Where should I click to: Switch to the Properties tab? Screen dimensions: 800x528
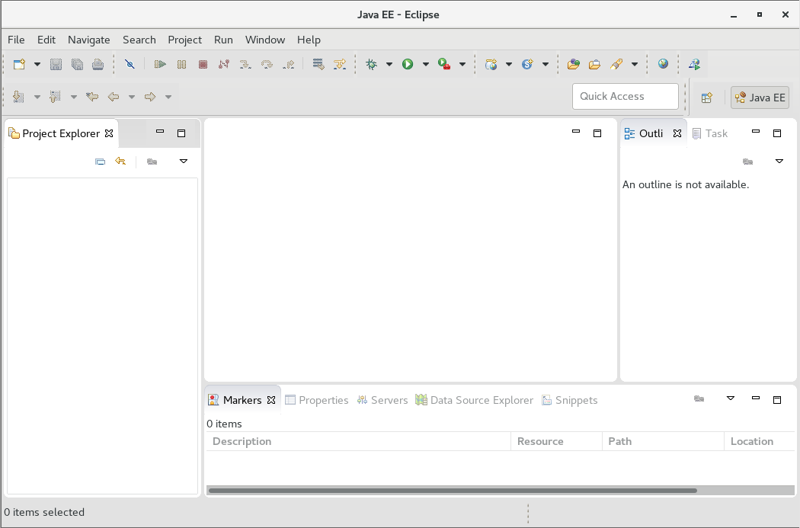click(x=317, y=400)
